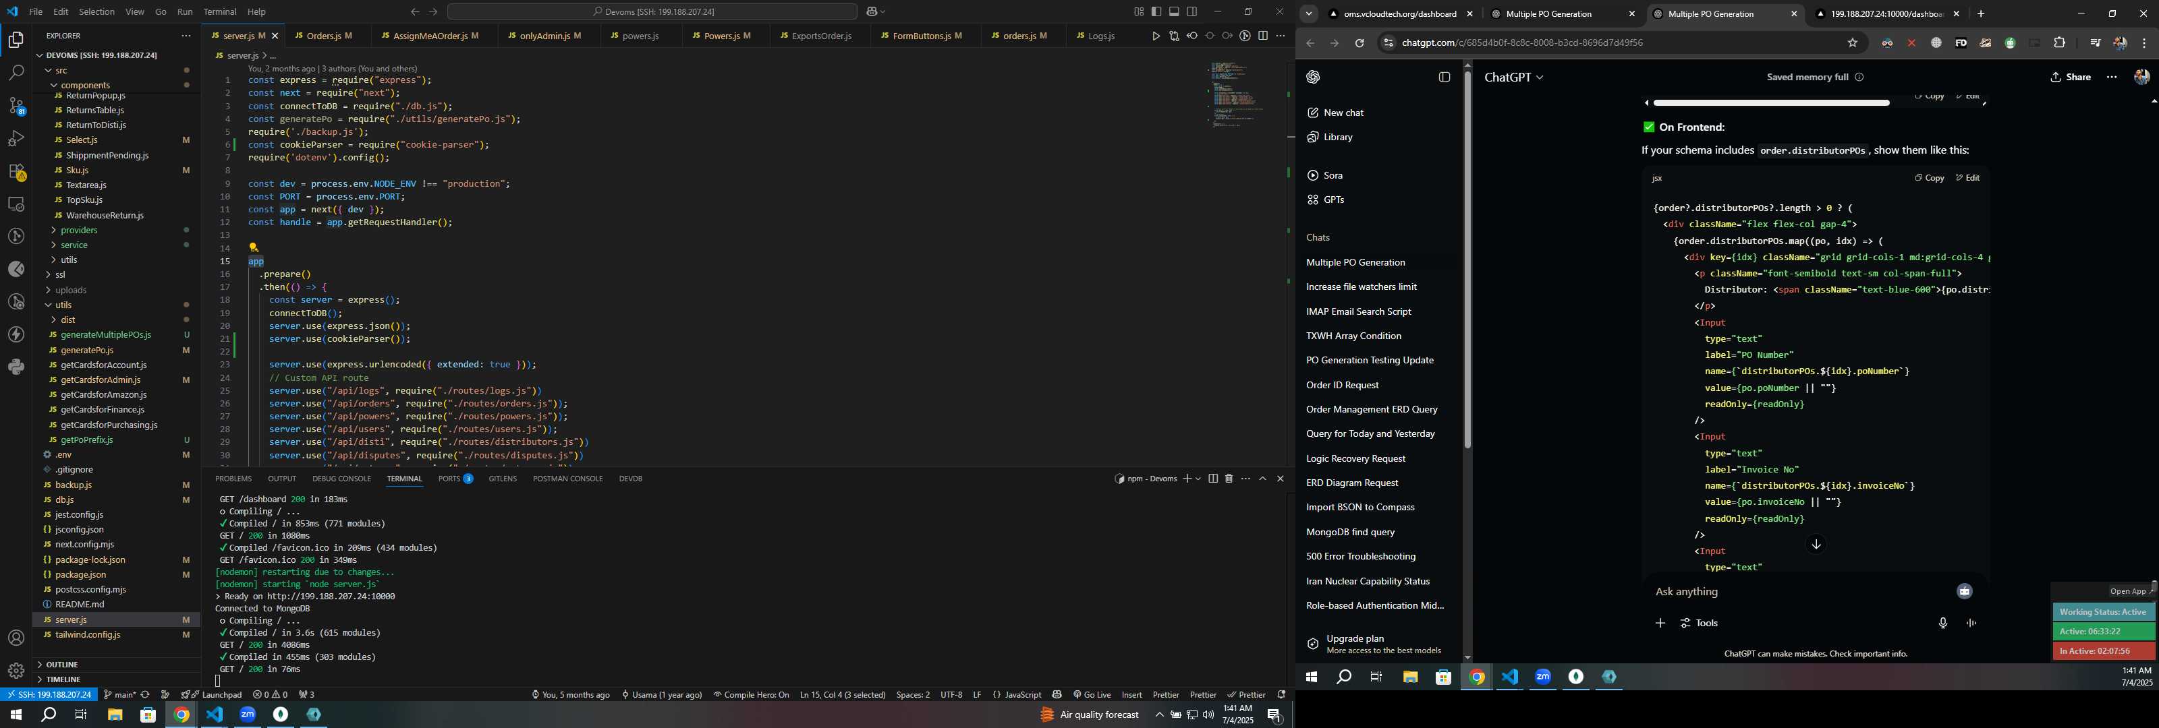Bookmark this page with the star icon
The width and height of the screenshot is (2159, 728).
pos(1852,42)
